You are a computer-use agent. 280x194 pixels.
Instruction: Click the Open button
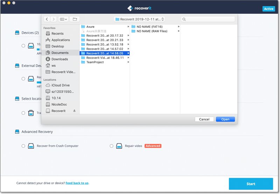[x=225, y=119]
